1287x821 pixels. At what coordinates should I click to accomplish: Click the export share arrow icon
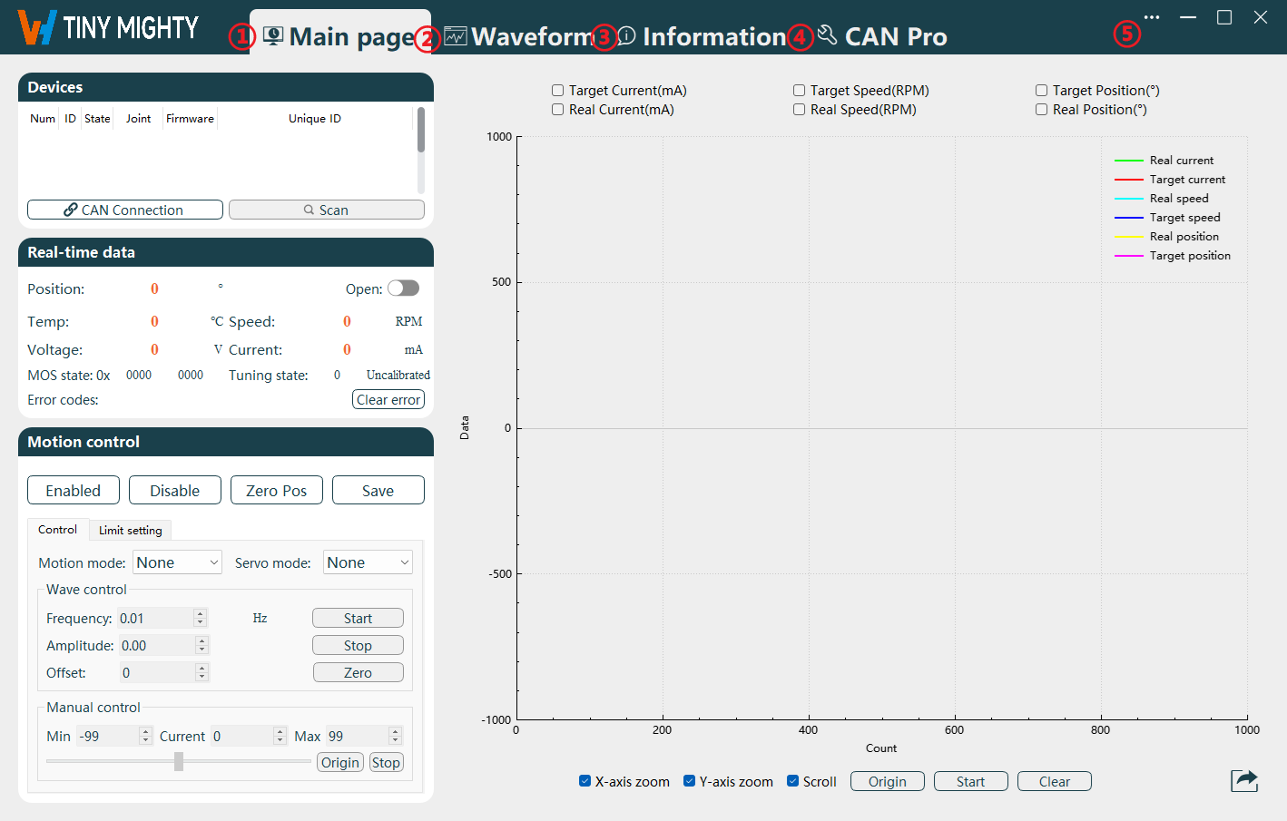tap(1244, 780)
